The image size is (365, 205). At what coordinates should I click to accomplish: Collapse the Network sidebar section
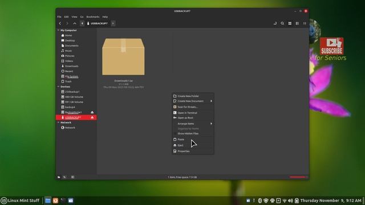58,122
